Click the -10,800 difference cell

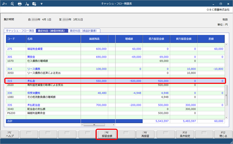(x=218, y=69)
